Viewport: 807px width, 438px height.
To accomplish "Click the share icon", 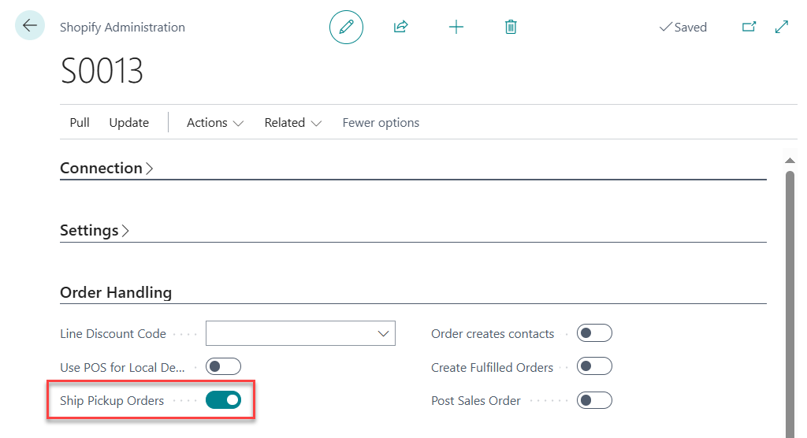I will click(400, 27).
